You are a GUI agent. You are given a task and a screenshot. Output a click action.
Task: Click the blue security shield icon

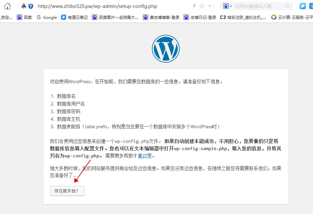[31, 6]
